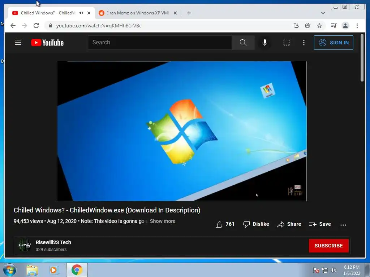The height and width of the screenshot is (277, 370).
Task: Open the Action Center flag icon
Action: click(316, 270)
